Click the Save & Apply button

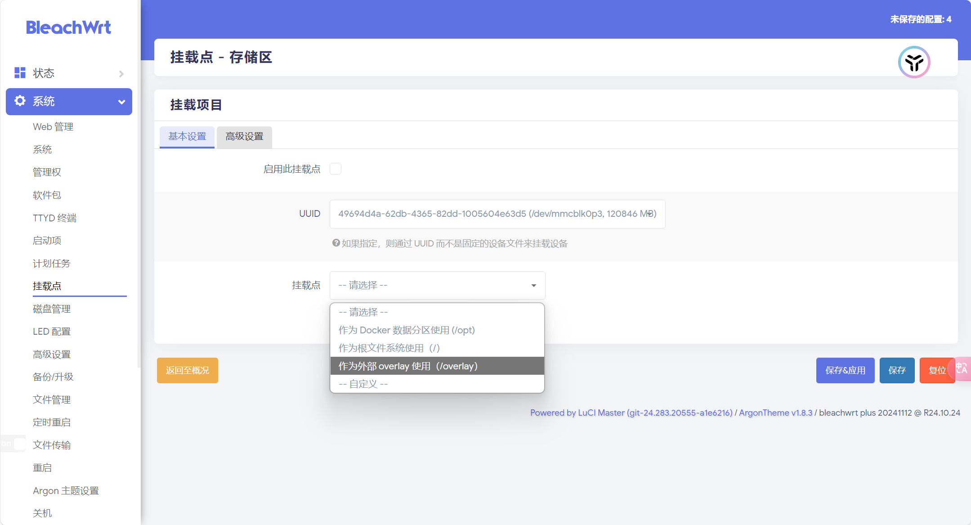[845, 370]
